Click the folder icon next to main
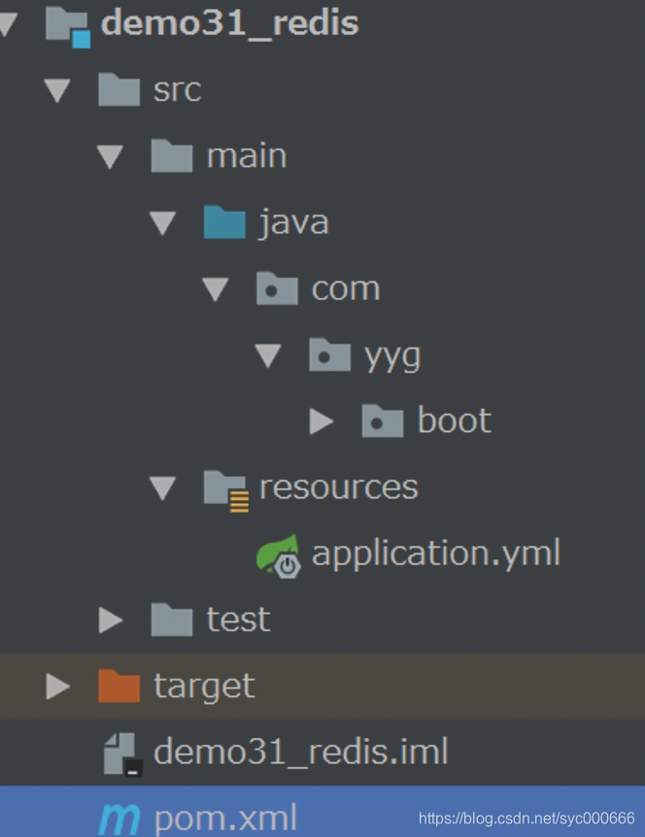 coord(172,155)
